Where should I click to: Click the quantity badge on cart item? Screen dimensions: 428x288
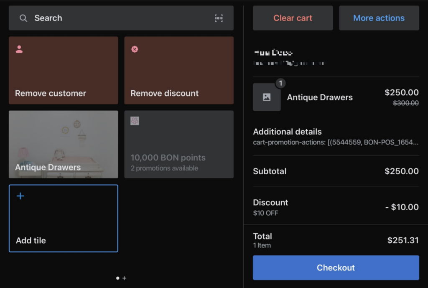tap(280, 83)
